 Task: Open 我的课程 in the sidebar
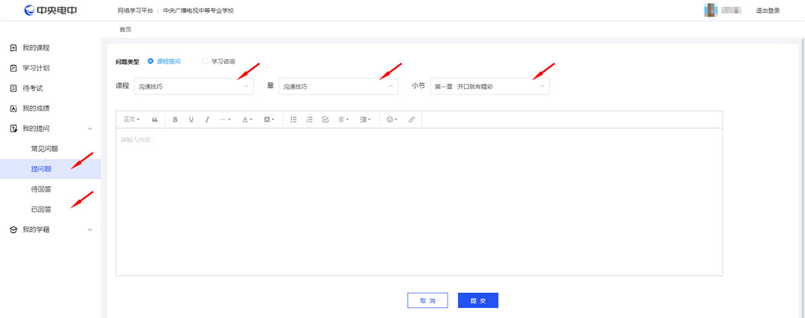click(x=36, y=48)
